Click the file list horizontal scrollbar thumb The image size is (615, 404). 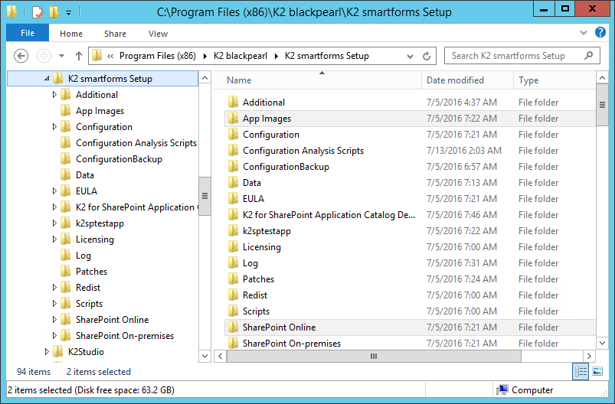(374, 357)
